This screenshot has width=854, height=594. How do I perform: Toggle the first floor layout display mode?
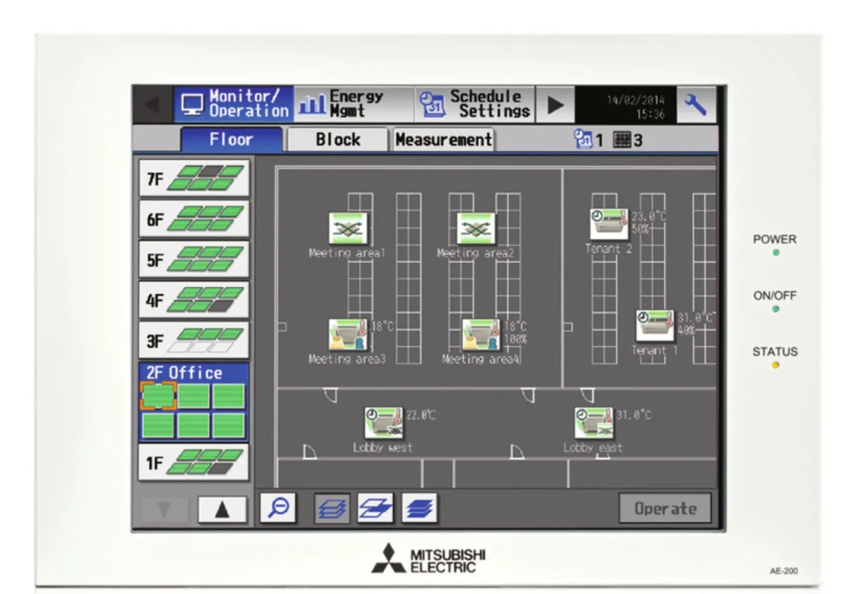[332, 509]
